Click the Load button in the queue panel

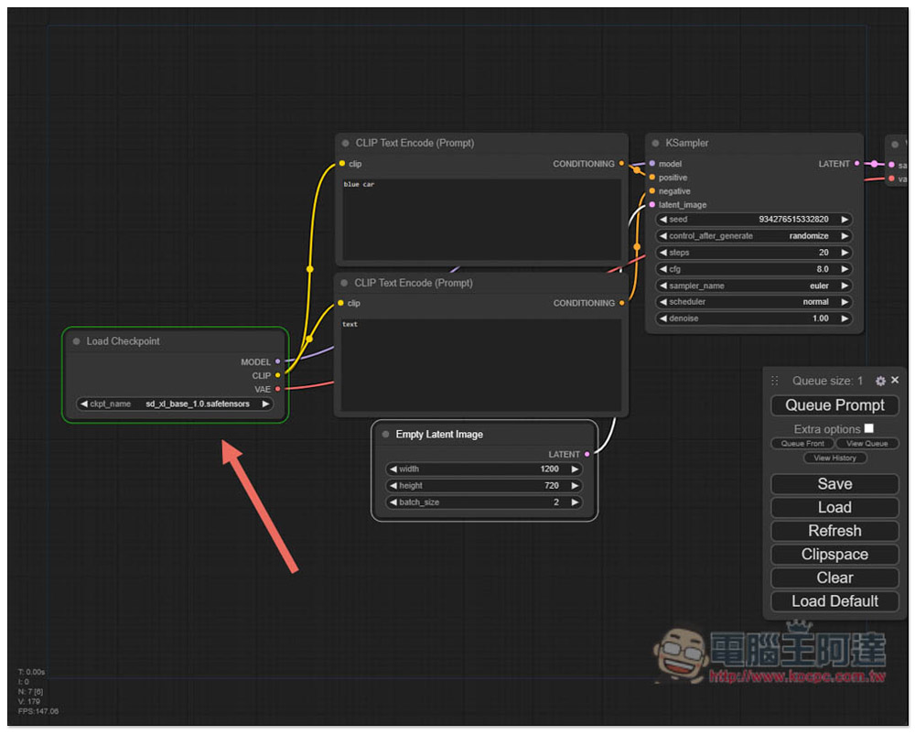pyautogui.click(x=834, y=508)
